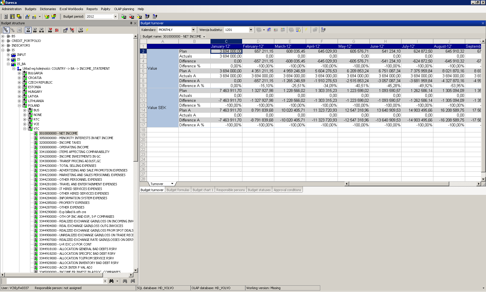
Task: Click the blue arrows refresh icon in turnover toolbar
Action: click(269, 30)
